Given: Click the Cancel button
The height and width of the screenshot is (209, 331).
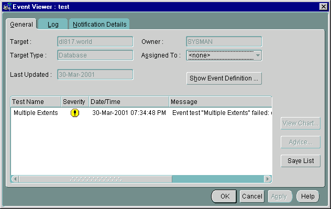Looking at the screenshot, I should pos(252,196).
